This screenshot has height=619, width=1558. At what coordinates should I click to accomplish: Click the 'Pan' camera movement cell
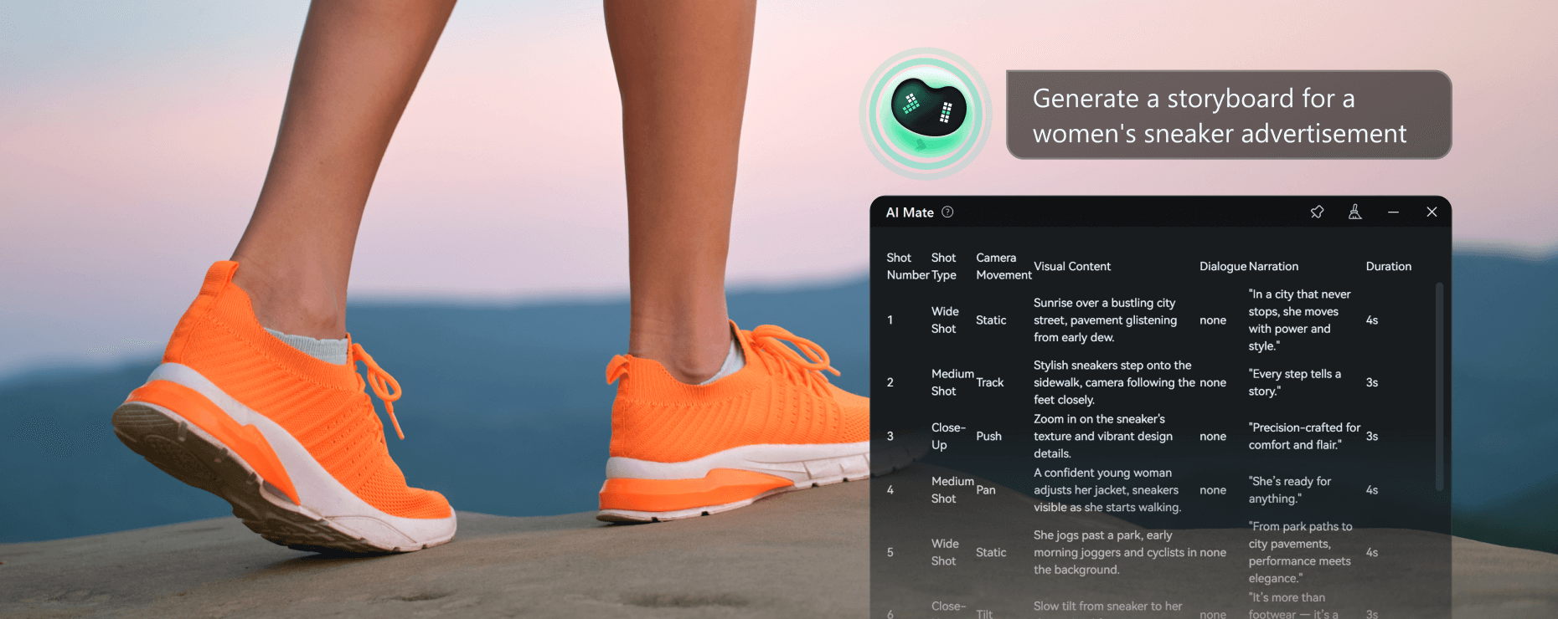(986, 490)
